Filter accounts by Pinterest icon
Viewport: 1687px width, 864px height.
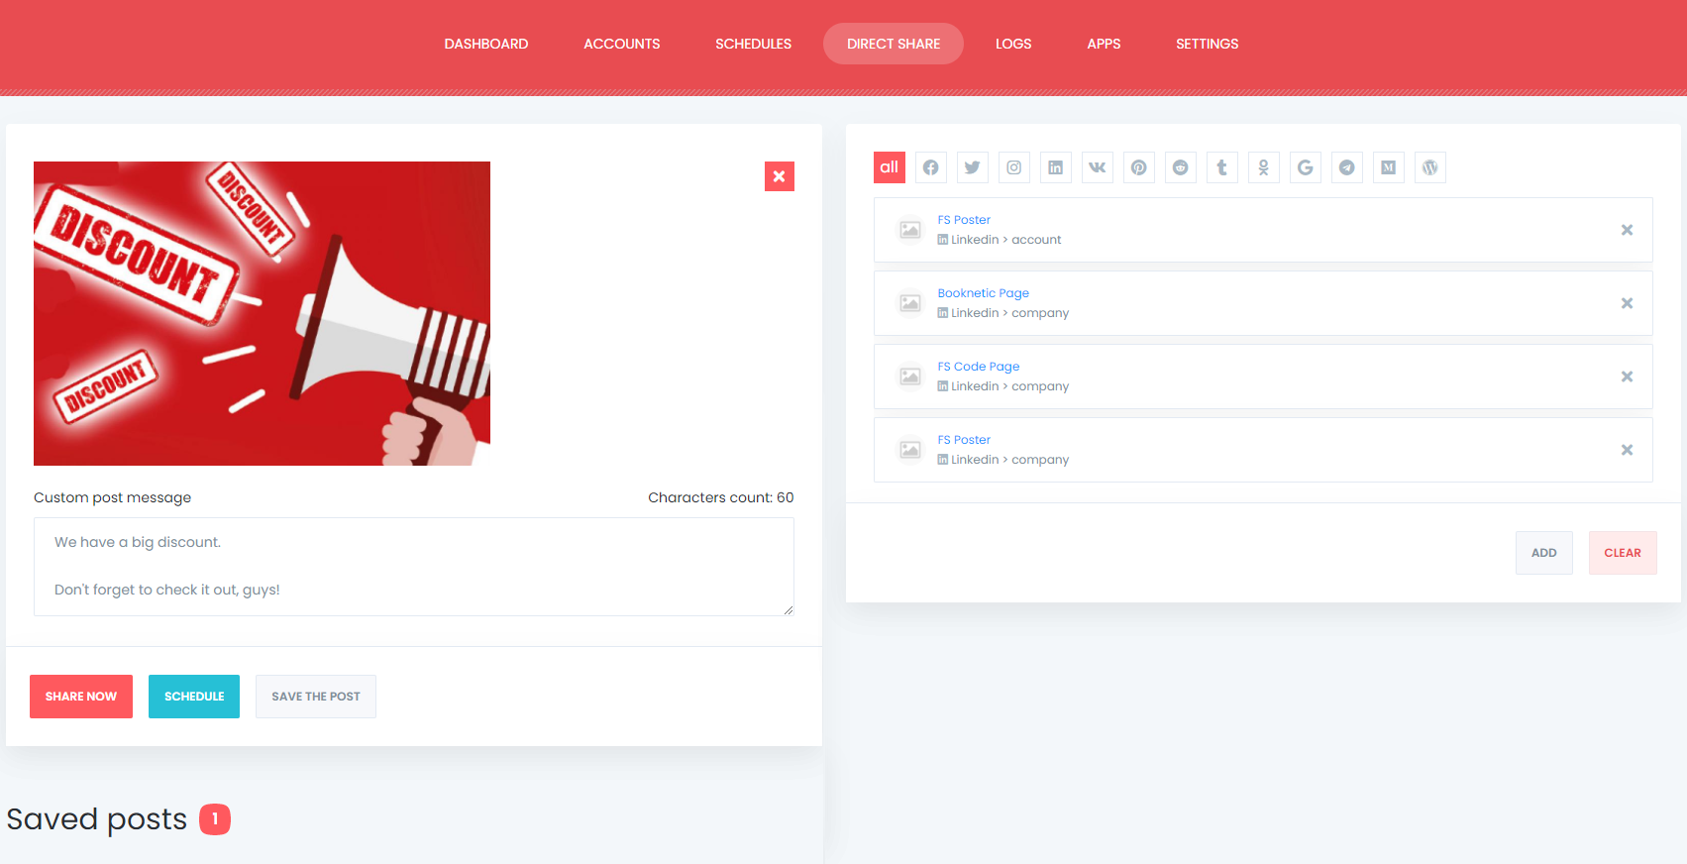coord(1138,167)
